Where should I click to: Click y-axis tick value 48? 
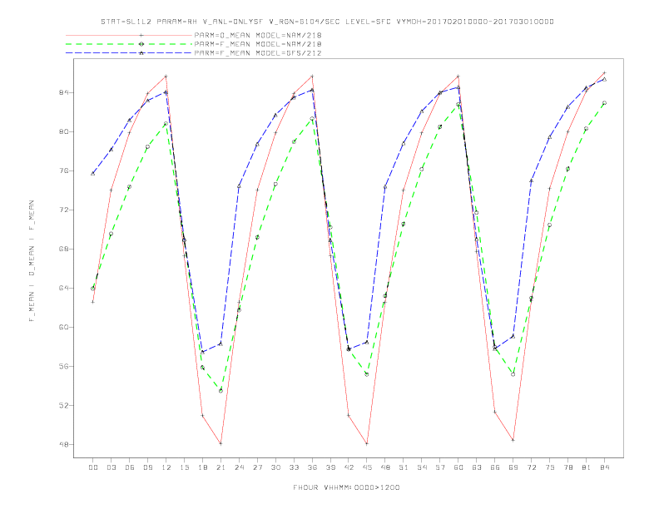click(x=63, y=444)
